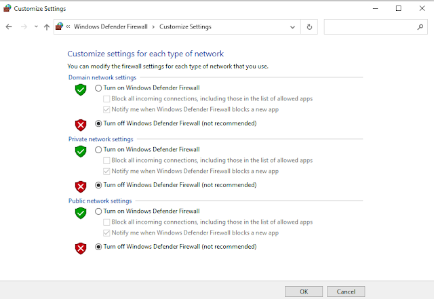Turn on firewall for Domain network
434x299 pixels.
(98, 88)
